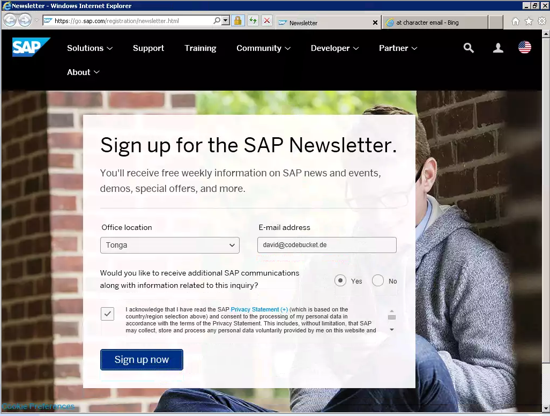Image resolution: width=550 pixels, height=416 pixels.
Task: Click the browser URL address field
Action: (133, 21)
